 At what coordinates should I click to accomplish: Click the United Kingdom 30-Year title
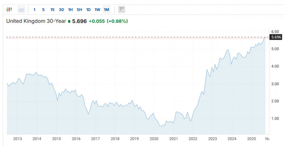click(x=36, y=21)
